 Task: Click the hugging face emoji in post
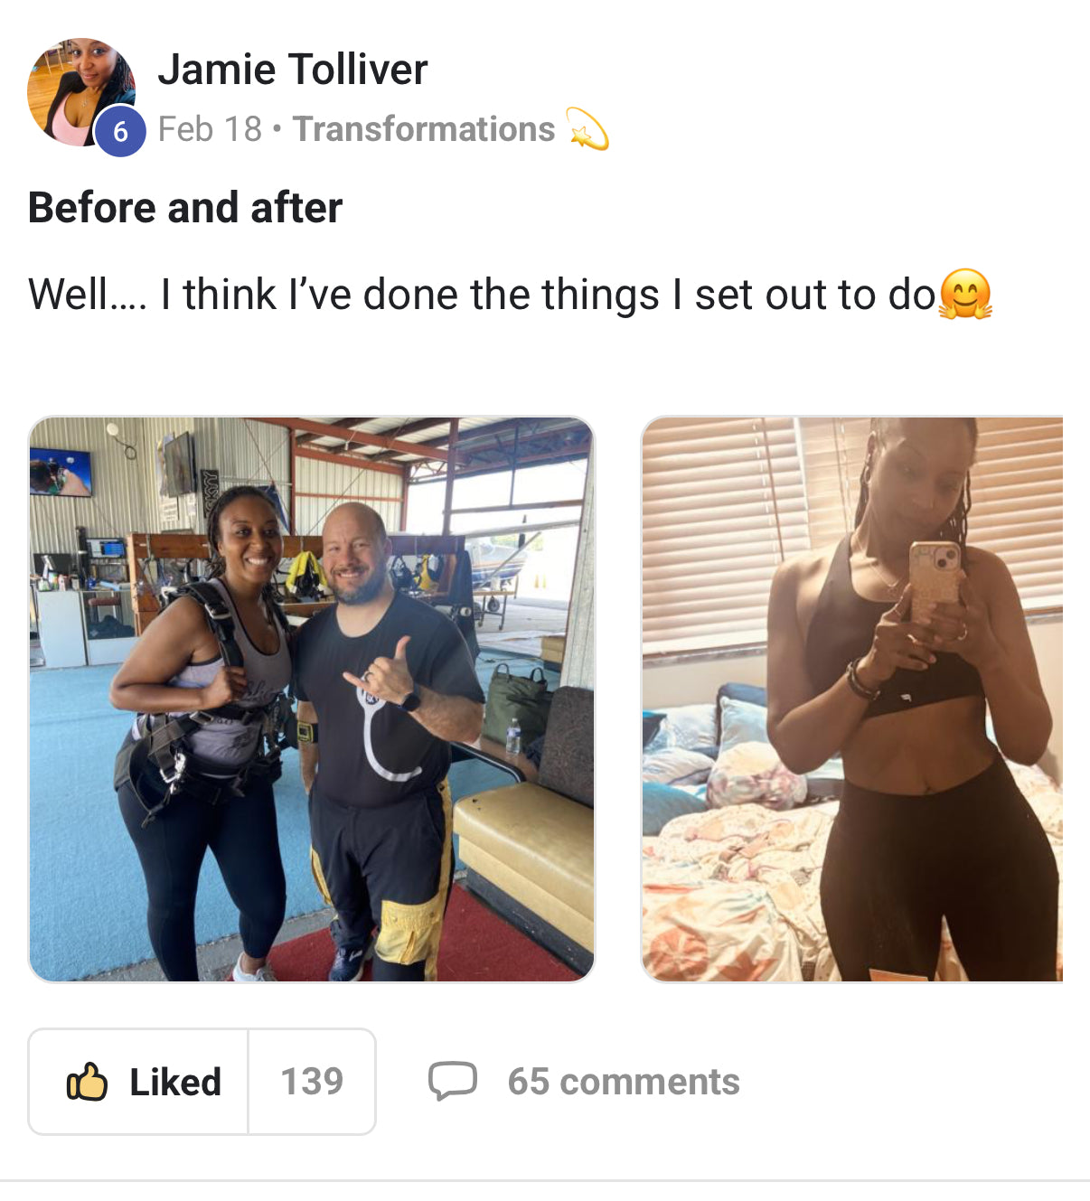(966, 295)
